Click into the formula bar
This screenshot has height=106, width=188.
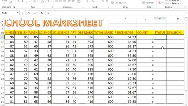click(x=115, y=13)
